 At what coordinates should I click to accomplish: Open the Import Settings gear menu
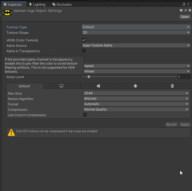(x=190, y=10)
